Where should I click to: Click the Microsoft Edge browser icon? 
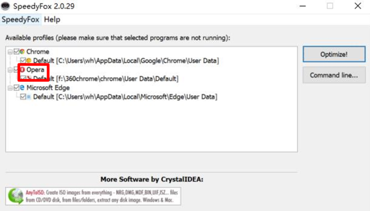coord(23,88)
